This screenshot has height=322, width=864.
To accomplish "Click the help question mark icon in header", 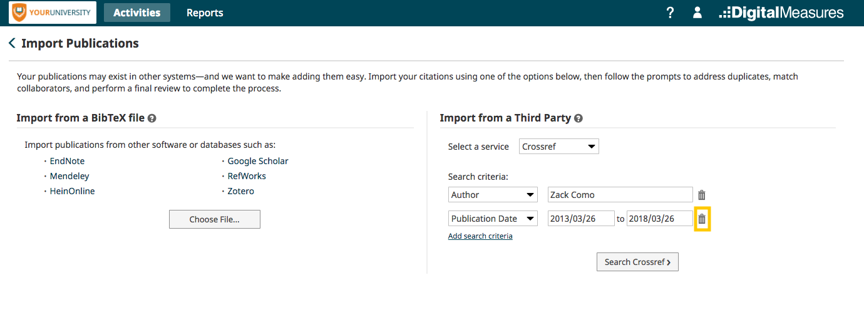I will pos(670,13).
